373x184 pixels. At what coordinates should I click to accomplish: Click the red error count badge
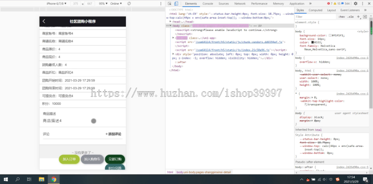pos(330,4)
